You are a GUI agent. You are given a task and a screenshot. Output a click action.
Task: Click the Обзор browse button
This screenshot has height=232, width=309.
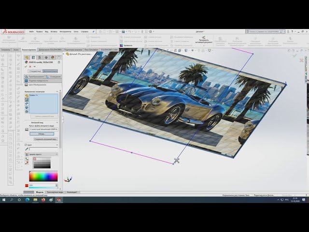(x=42, y=134)
